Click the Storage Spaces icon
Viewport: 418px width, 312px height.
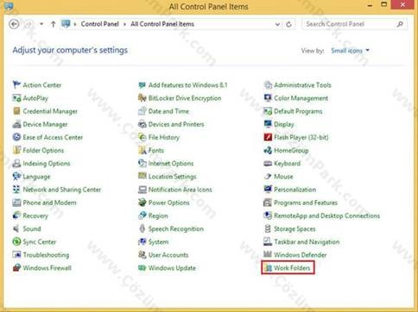pyautogui.click(x=268, y=228)
